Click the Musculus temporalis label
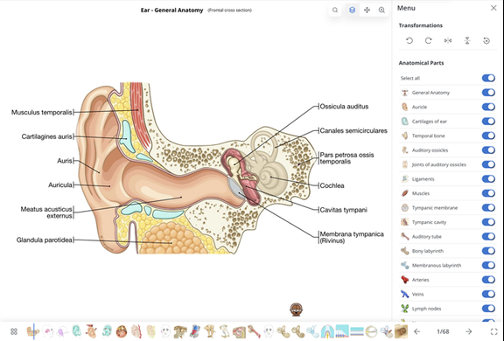The height and width of the screenshot is (341, 504). click(x=42, y=113)
